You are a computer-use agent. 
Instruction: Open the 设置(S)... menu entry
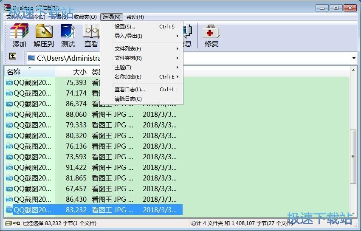point(141,27)
